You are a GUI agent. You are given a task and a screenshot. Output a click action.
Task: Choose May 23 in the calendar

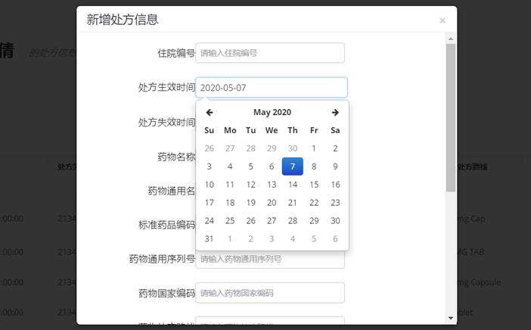(x=335, y=203)
